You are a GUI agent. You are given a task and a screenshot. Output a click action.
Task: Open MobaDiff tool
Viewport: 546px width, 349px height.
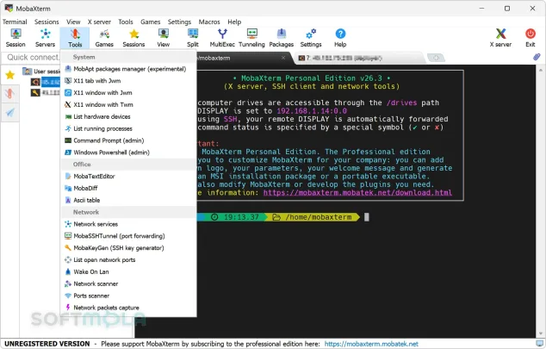(128, 188)
